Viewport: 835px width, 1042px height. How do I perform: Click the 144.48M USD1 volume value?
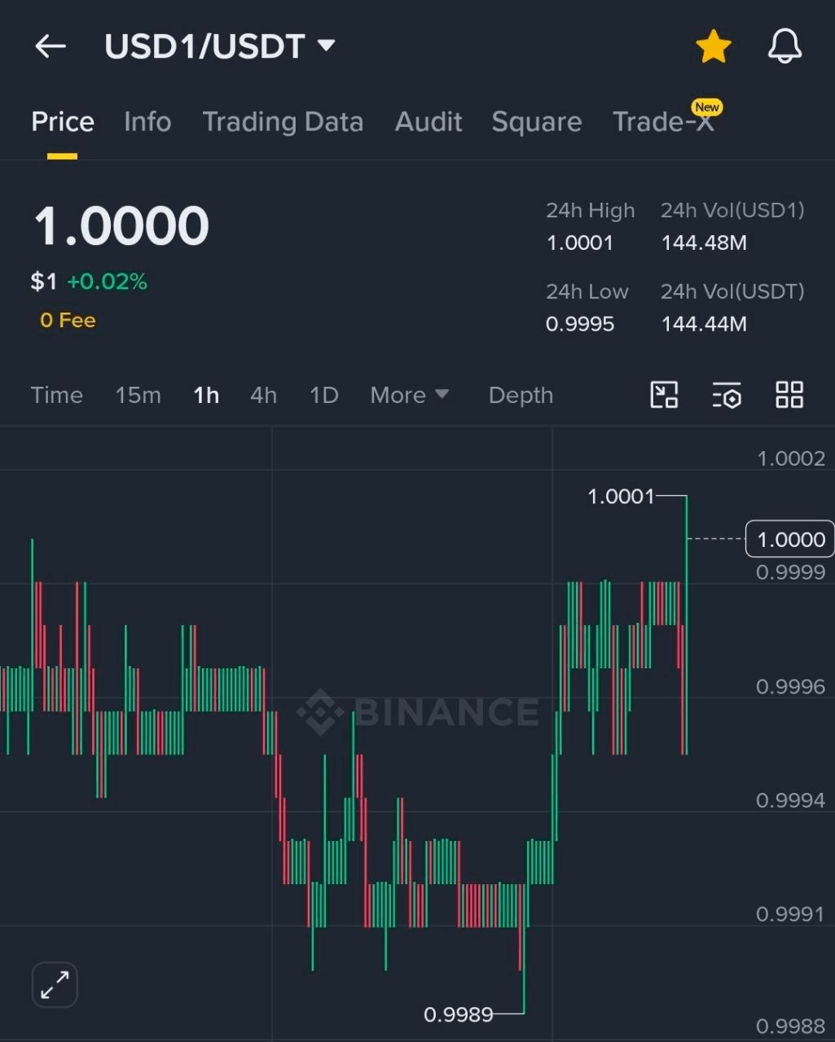[x=704, y=243]
